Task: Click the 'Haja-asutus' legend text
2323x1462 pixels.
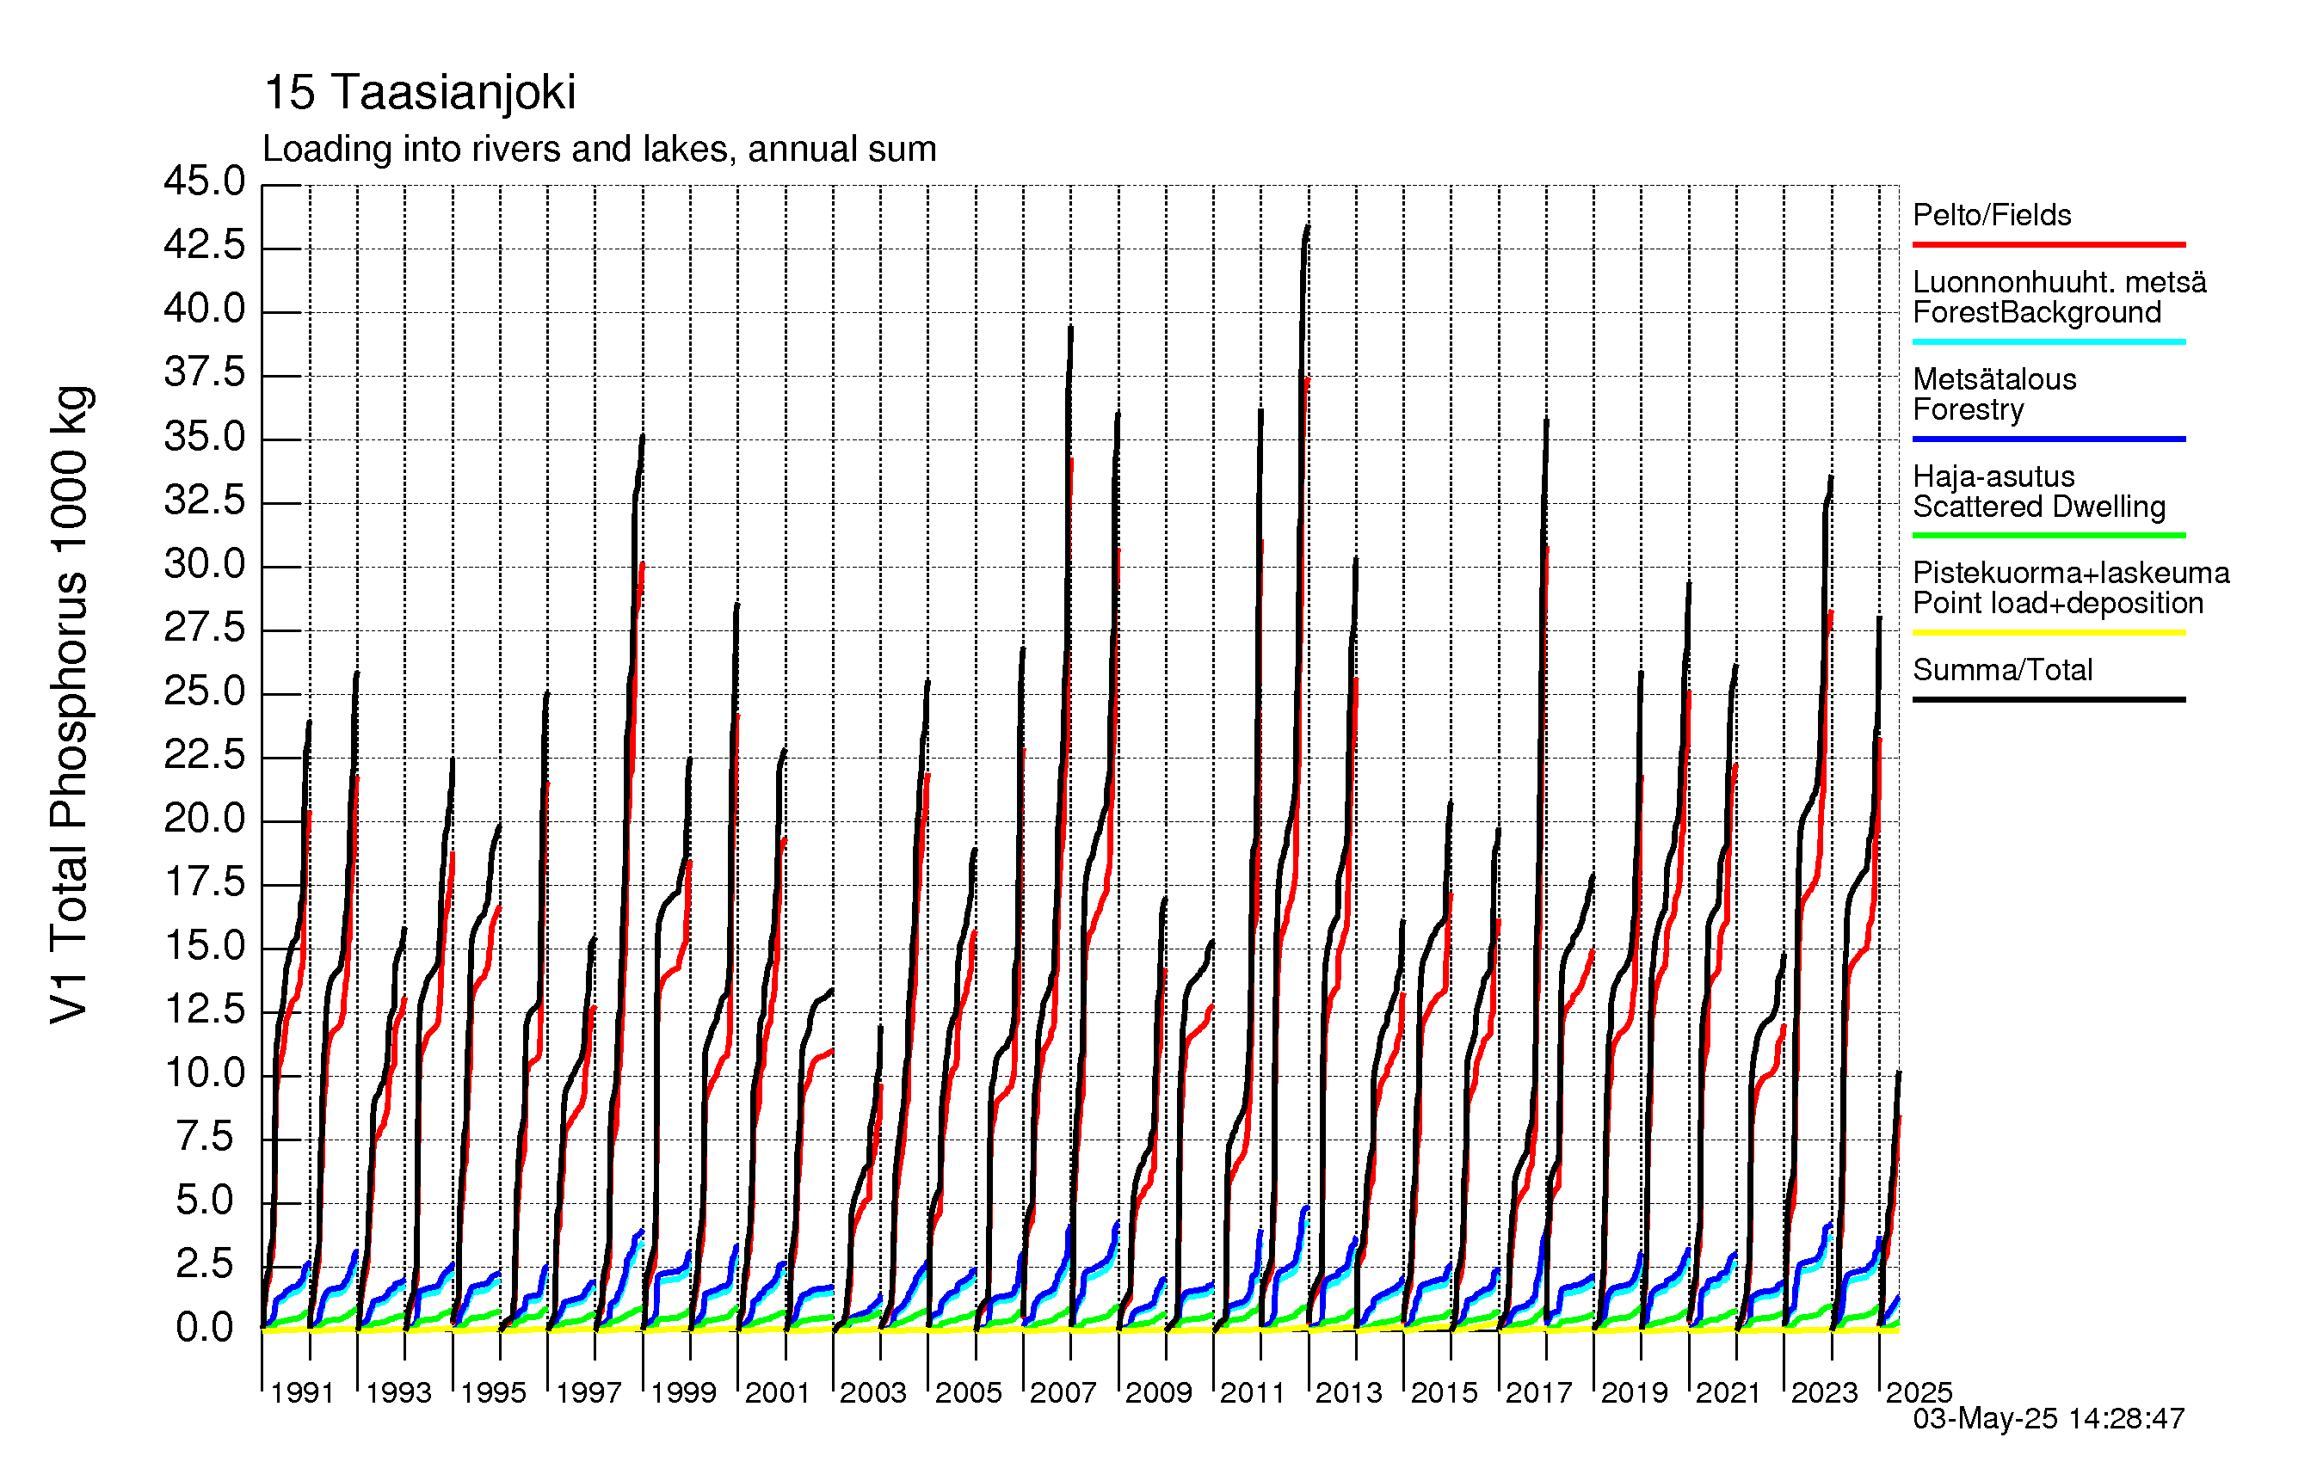Action: click(x=1994, y=476)
